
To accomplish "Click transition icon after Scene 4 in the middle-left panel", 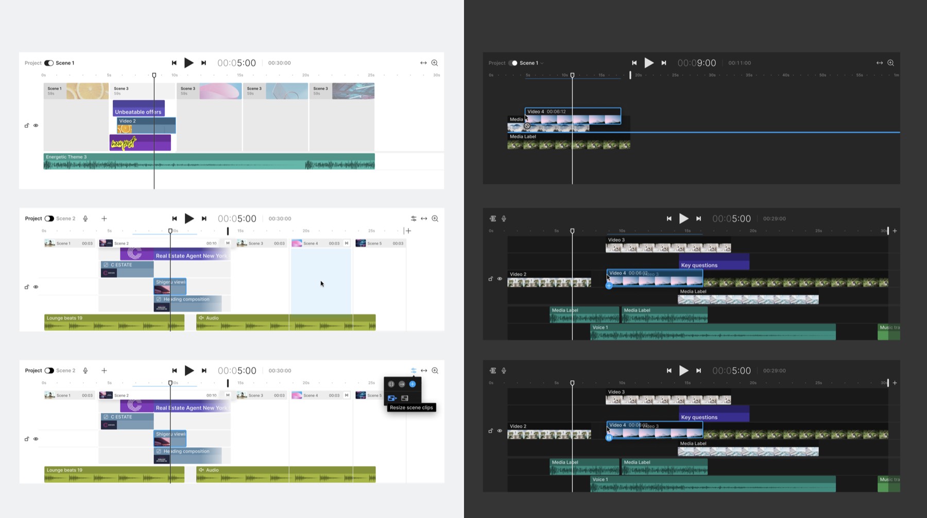I will [347, 243].
